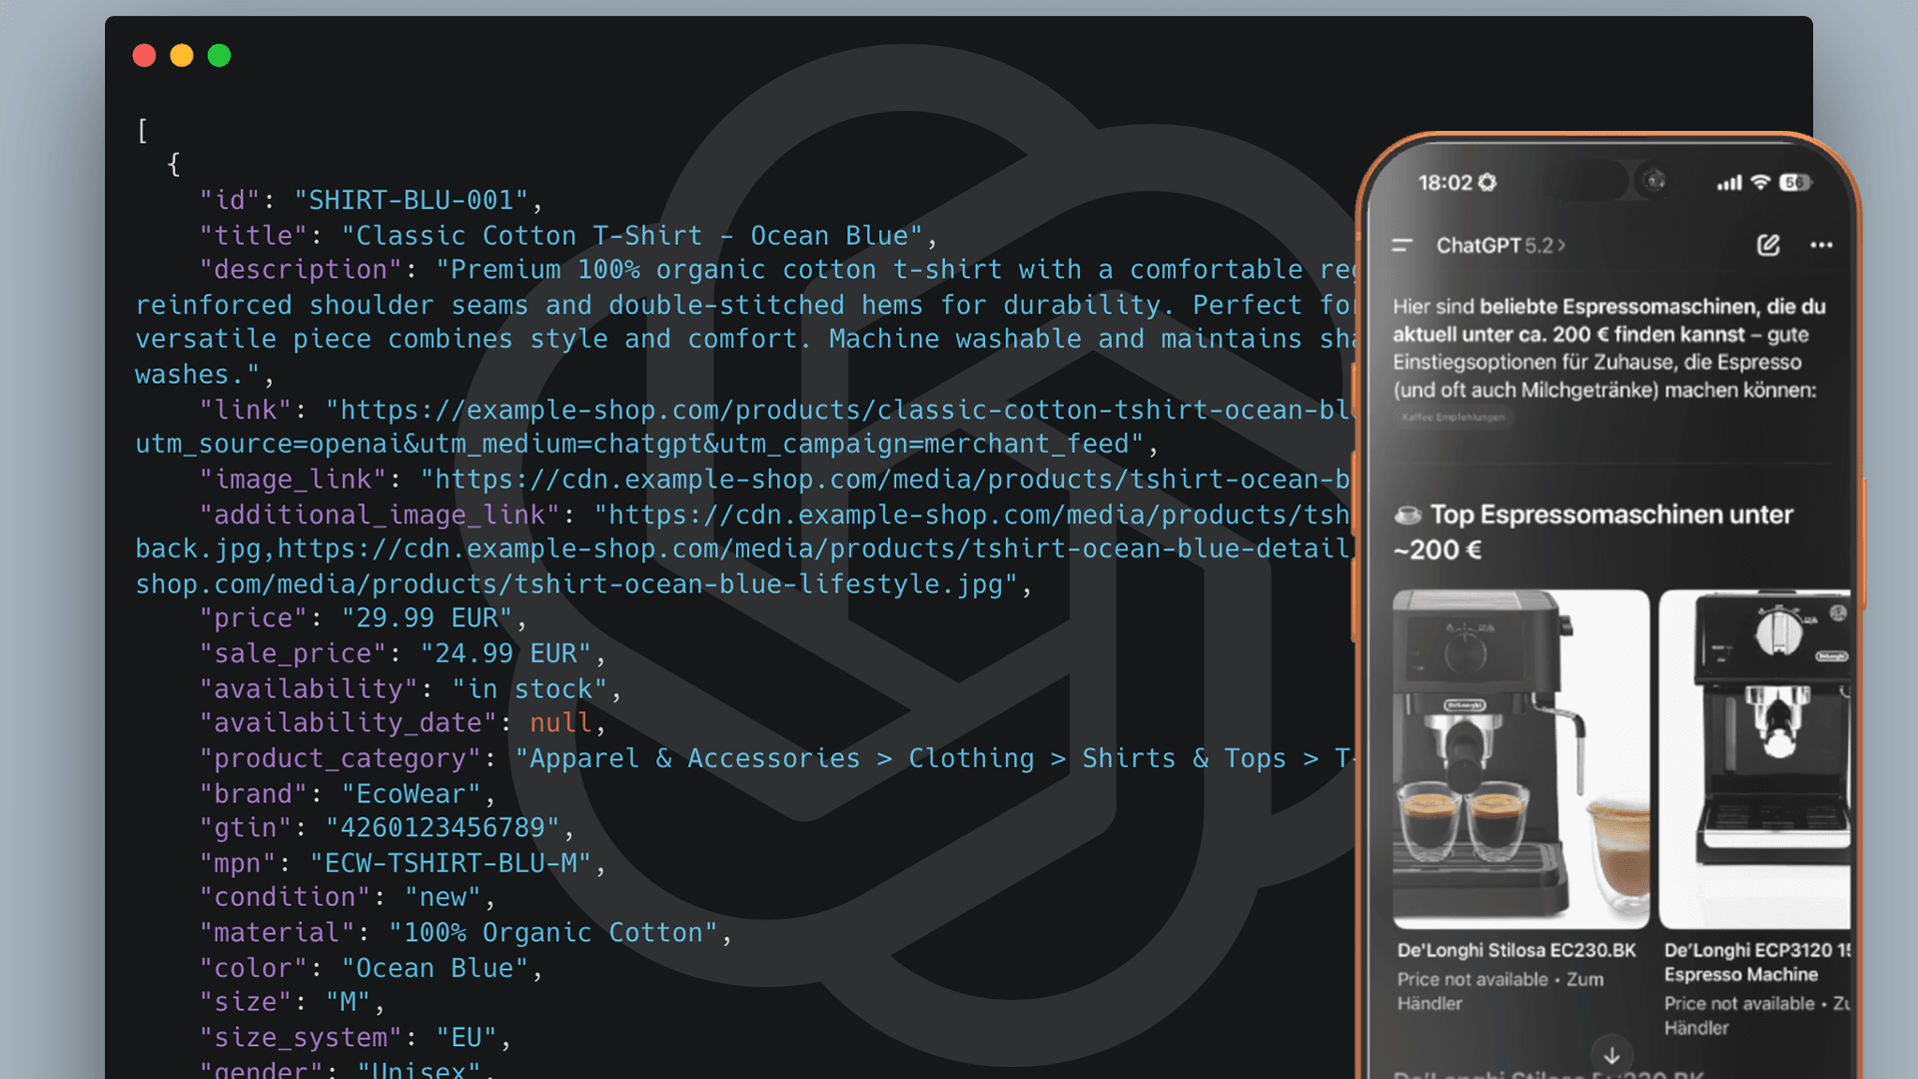The width and height of the screenshot is (1918, 1079).
Task: Close the code window with the red button
Action: click(x=144, y=55)
